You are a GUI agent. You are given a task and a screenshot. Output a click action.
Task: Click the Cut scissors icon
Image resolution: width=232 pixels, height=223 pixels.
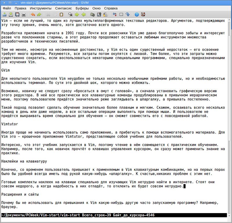(48, 14)
